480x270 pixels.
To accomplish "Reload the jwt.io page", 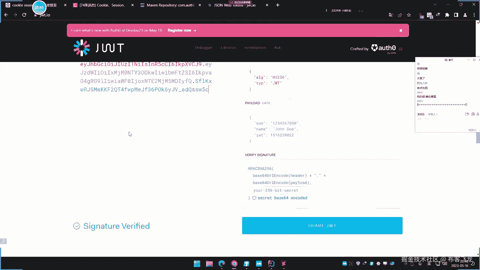I will pos(24,15).
